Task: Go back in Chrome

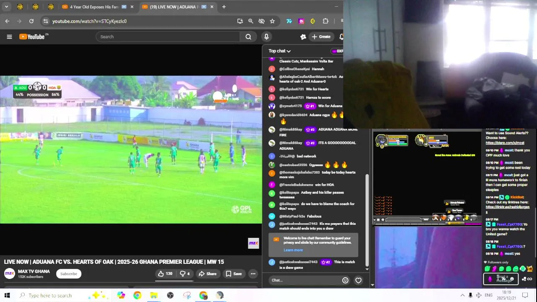Action: click(7, 21)
